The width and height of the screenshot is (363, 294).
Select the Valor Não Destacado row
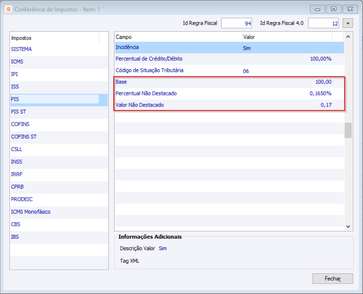pos(229,105)
